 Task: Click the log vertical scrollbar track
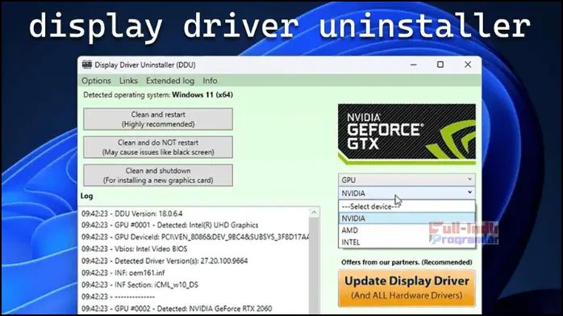click(x=314, y=266)
